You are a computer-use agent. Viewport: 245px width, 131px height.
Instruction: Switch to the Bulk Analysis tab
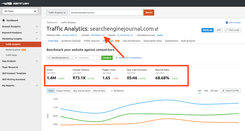[188, 41]
